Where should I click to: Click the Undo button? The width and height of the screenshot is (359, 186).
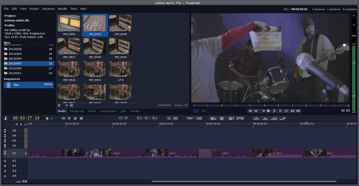tap(120, 118)
